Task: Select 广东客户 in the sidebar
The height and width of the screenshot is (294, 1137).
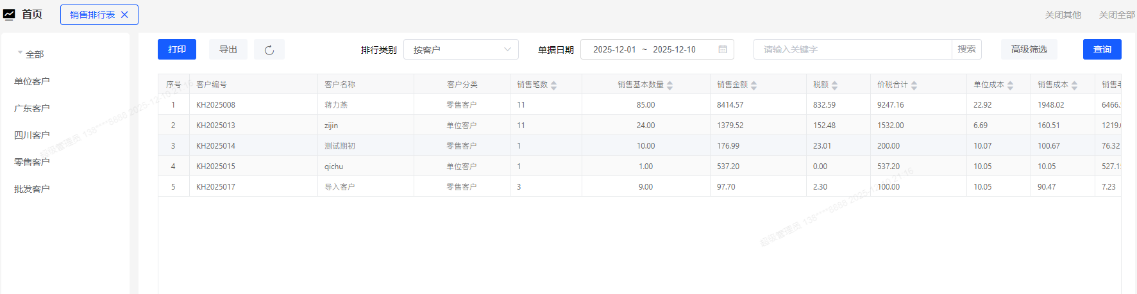Action: (32, 108)
